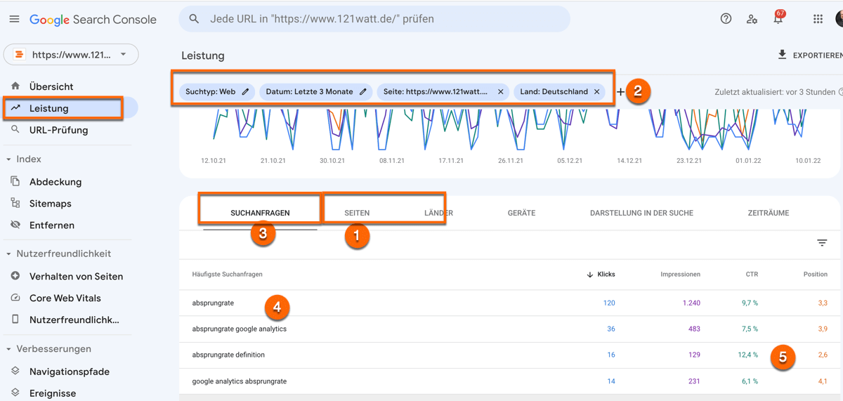The height and width of the screenshot is (401, 843).
Task: Click the help question mark icon
Action: click(726, 19)
